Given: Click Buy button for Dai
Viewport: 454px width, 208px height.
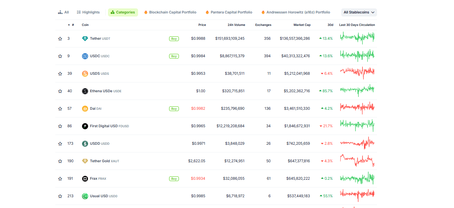Looking at the screenshot, I should pos(174,109).
